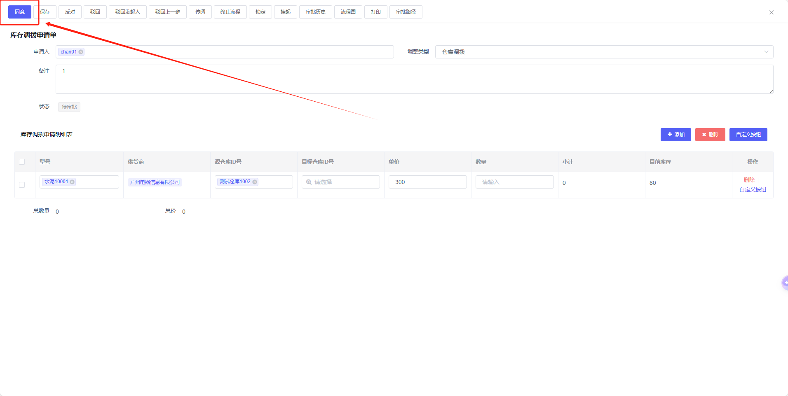Image resolution: width=788 pixels, height=396 pixels.
Task: View the 流程图 flowchart
Action: click(348, 12)
